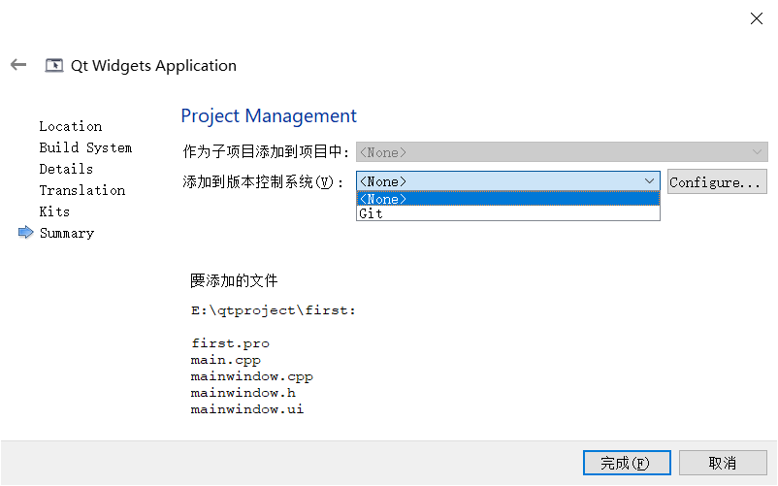Jump to the Details step
Viewport: 778px width, 486px height.
click(x=66, y=169)
